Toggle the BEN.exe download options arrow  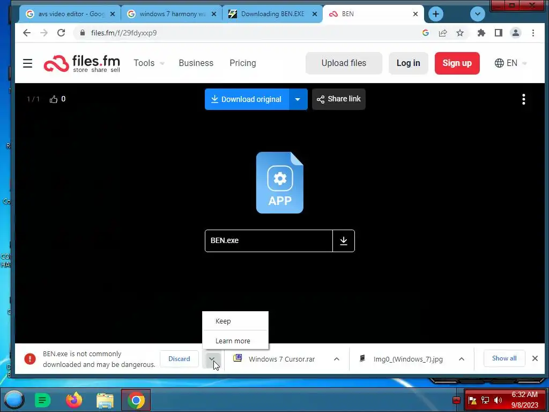pyautogui.click(x=211, y=359)
